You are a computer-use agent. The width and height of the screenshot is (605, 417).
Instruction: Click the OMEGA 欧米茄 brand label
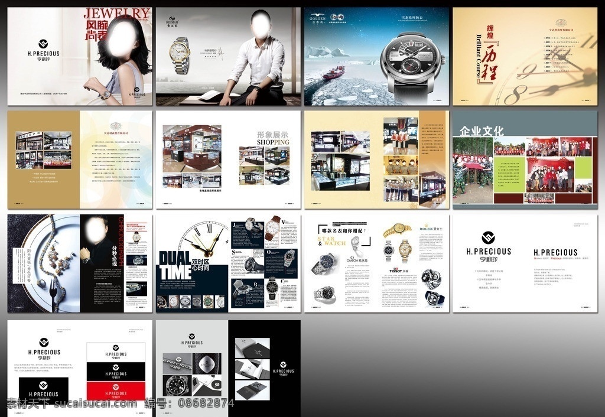click(x=357, y=260)
